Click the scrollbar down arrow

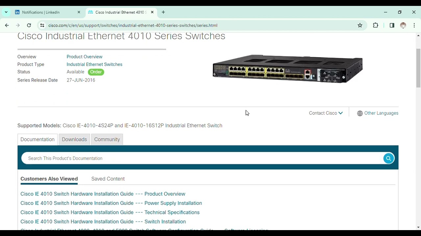(418, 227)
